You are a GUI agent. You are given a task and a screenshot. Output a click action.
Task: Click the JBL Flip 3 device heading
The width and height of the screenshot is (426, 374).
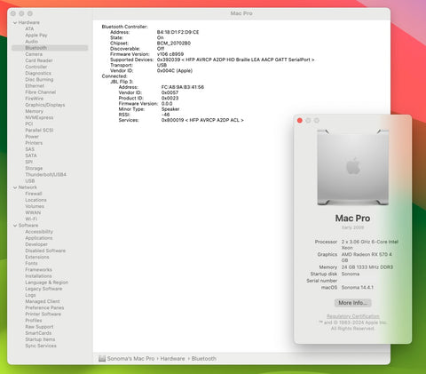(122, 82)
